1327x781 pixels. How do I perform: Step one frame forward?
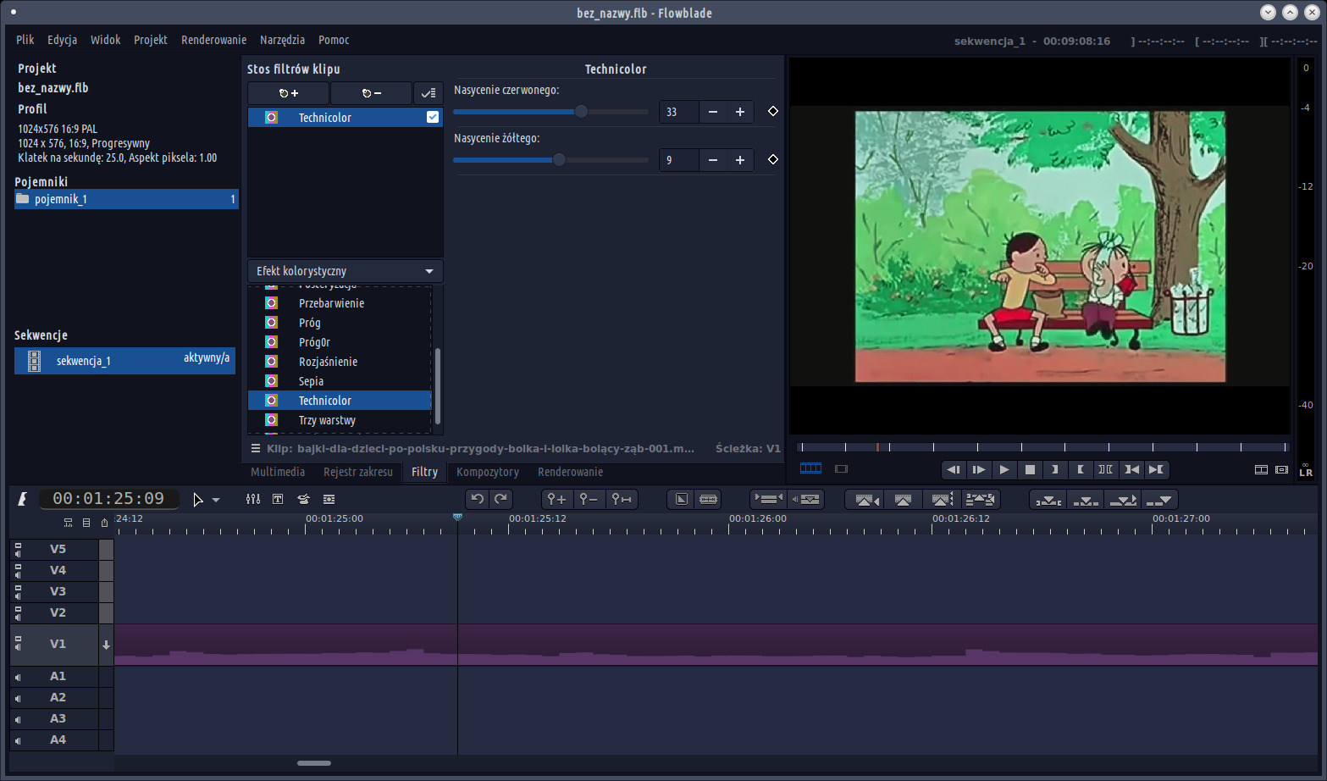(x=979, y=469)
